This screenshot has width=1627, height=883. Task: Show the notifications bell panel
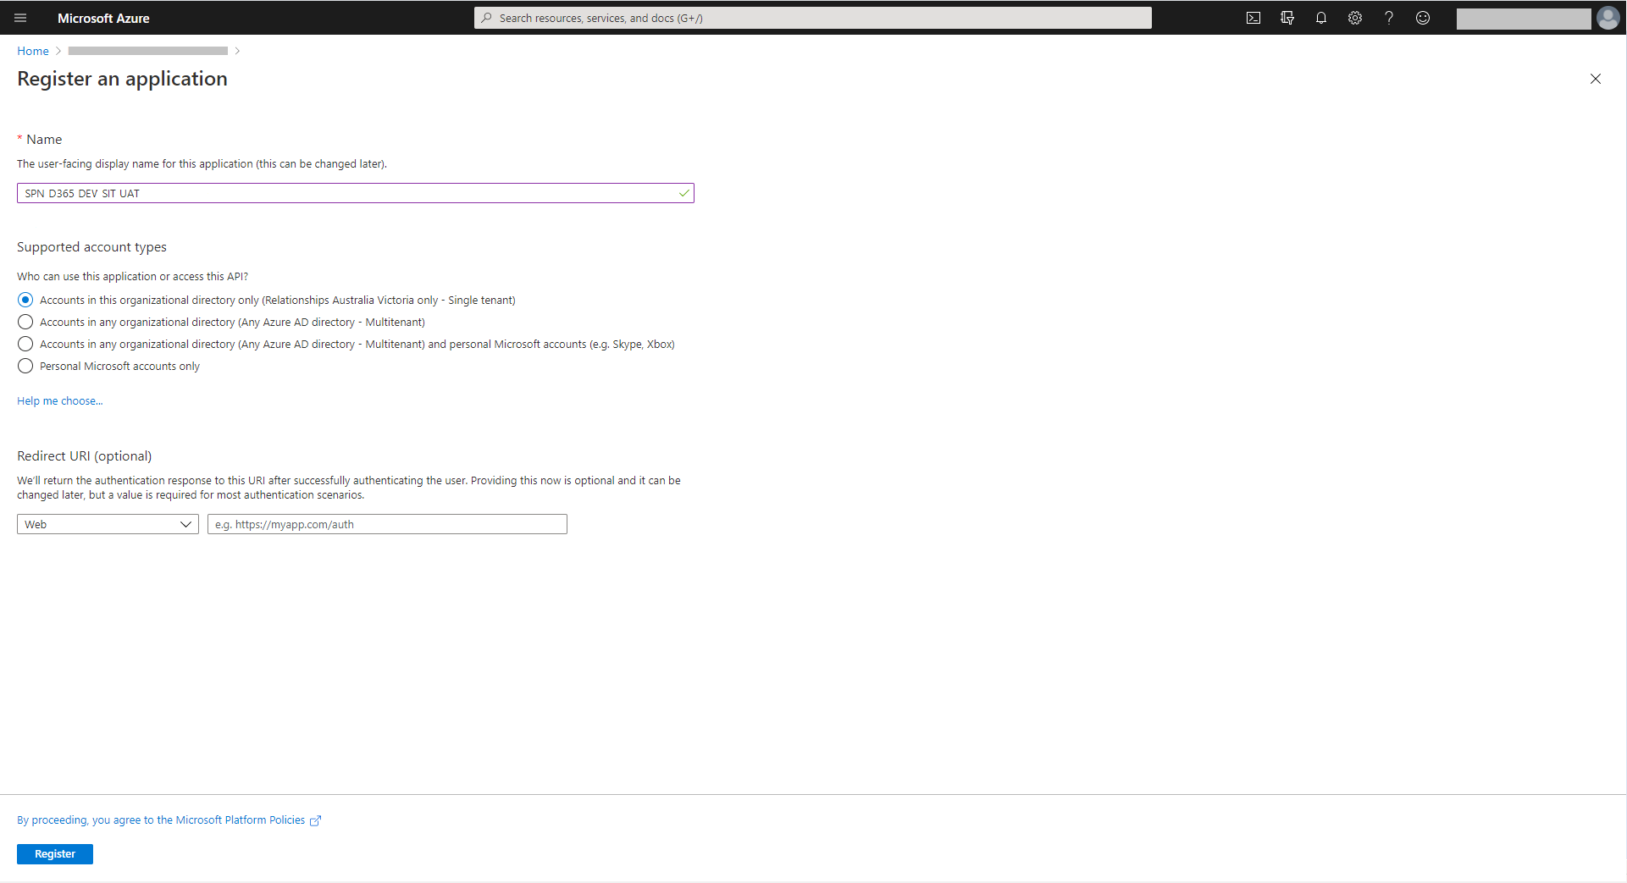click(x=1321, y=18)
